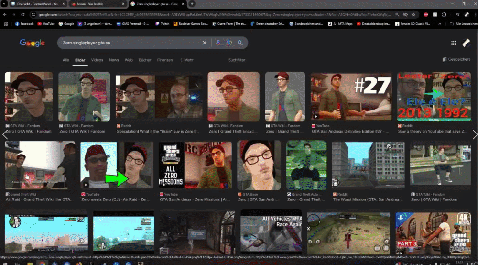The height and width of the screenshot is (265, 478).
Task: Zoom with the magnifier icon in the address bar
Action: pos(397,15)
